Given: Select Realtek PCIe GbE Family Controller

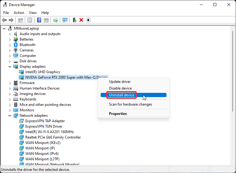Looking at the screenshot, I should point(53,137).
